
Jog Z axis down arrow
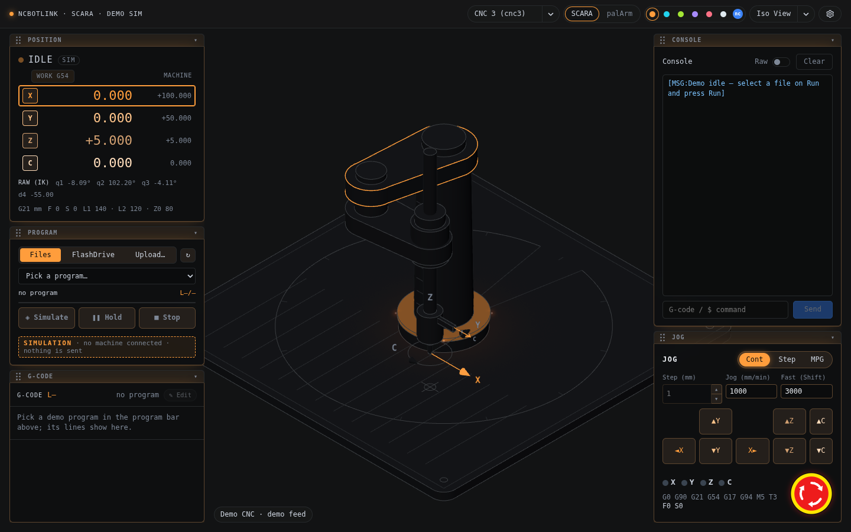coord(790,451)
